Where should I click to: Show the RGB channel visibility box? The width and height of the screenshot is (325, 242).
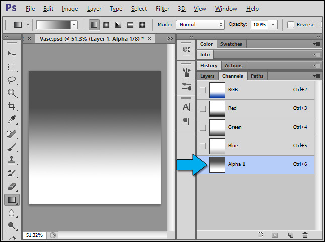point(202,90)
